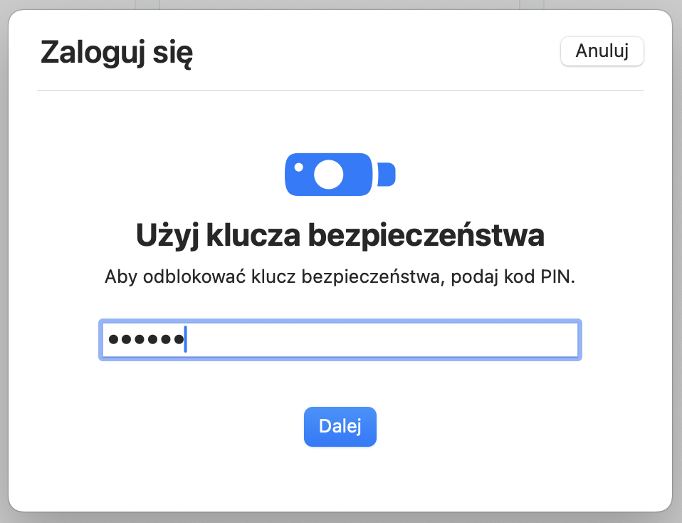Image resolution: width=682 pixels, height=523 pixels.
Task: Click the word "się" in dialog title
Action: [x=174, y=53]
